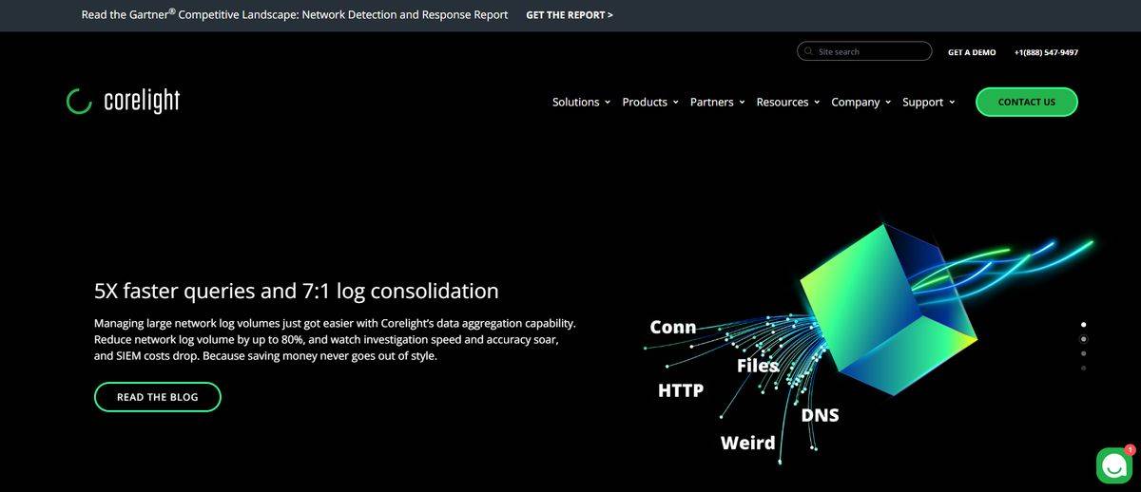The width and height of the screenshot is (1141, 492).
Task: Open the Company menu
Action: click(x=861, y=103)
